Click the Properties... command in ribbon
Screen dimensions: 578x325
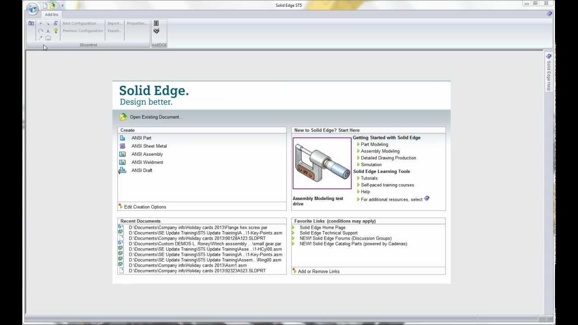(x=137, y=23)
